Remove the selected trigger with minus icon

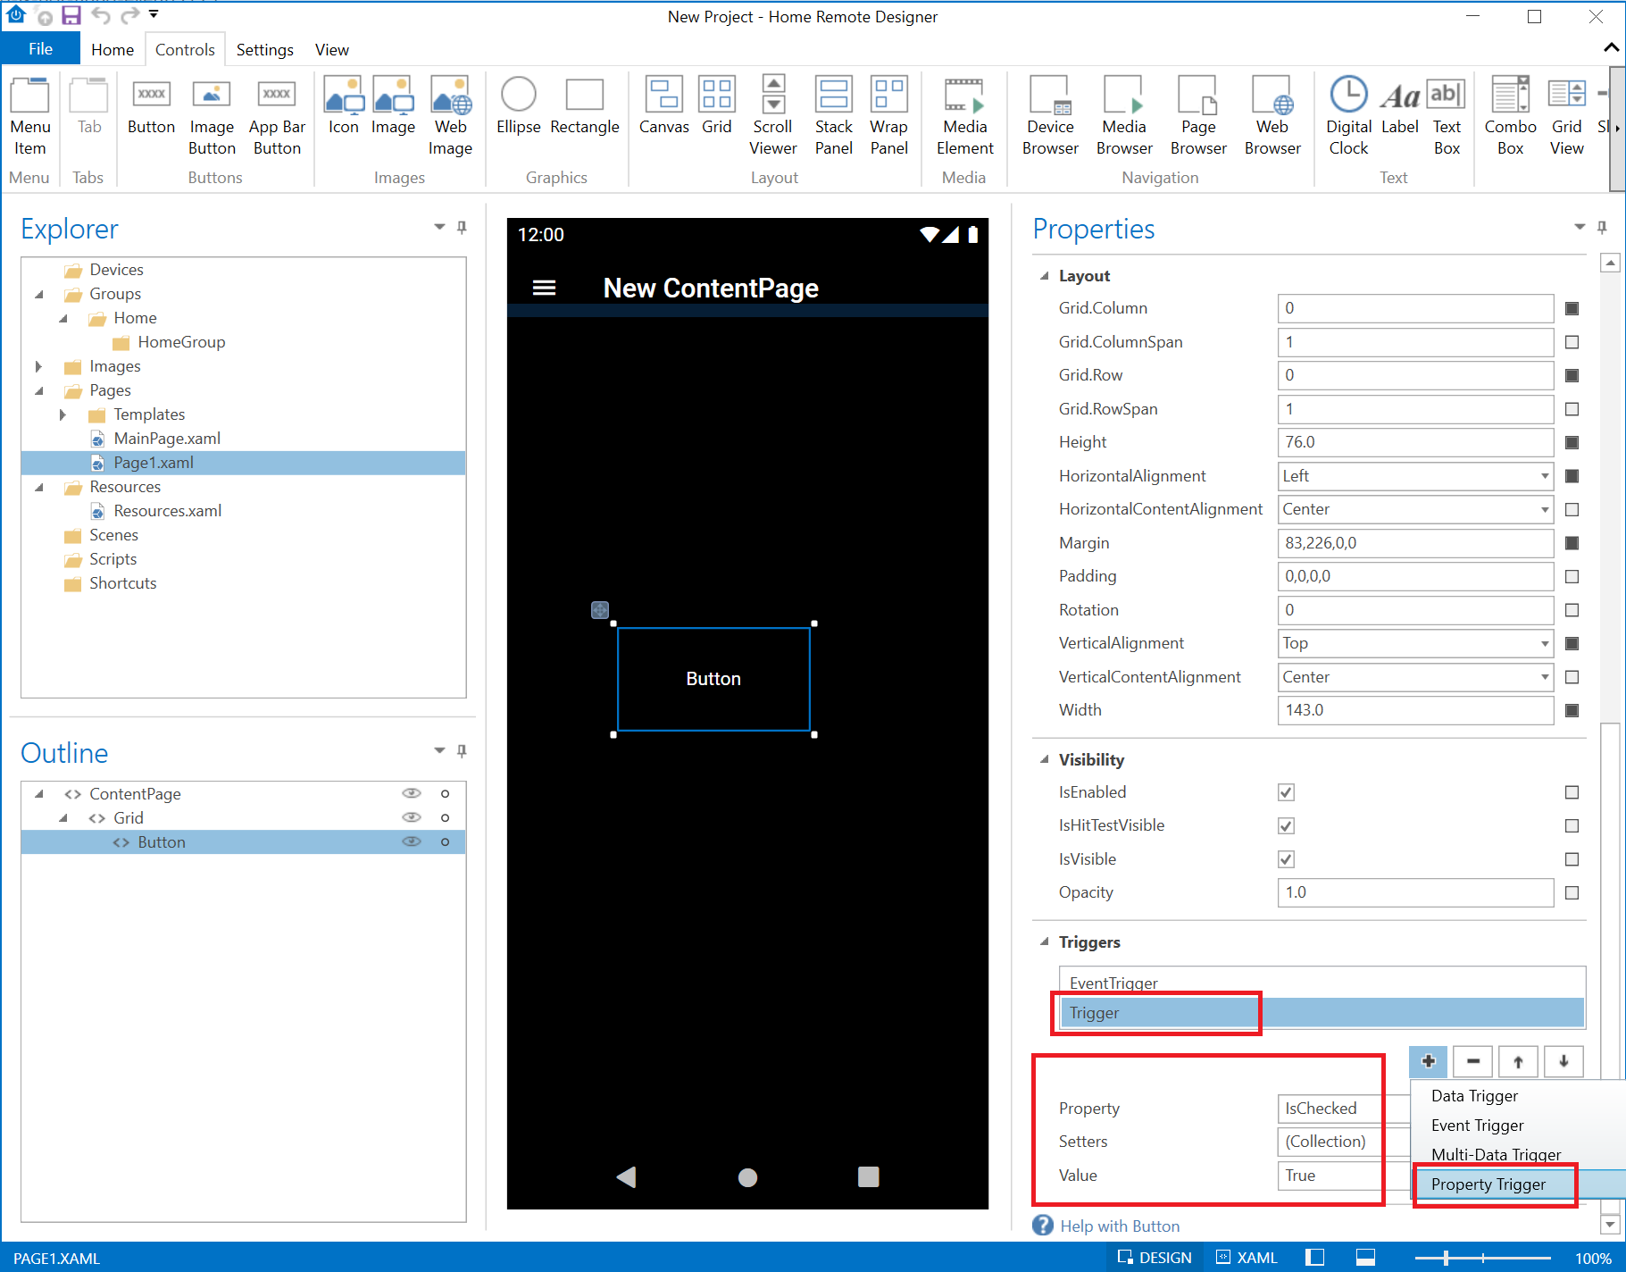tap(1473, 1061)
